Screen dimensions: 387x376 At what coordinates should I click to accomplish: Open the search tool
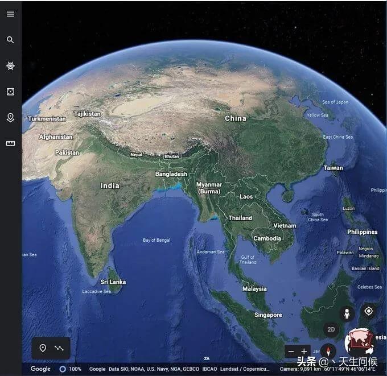(10, 40)
